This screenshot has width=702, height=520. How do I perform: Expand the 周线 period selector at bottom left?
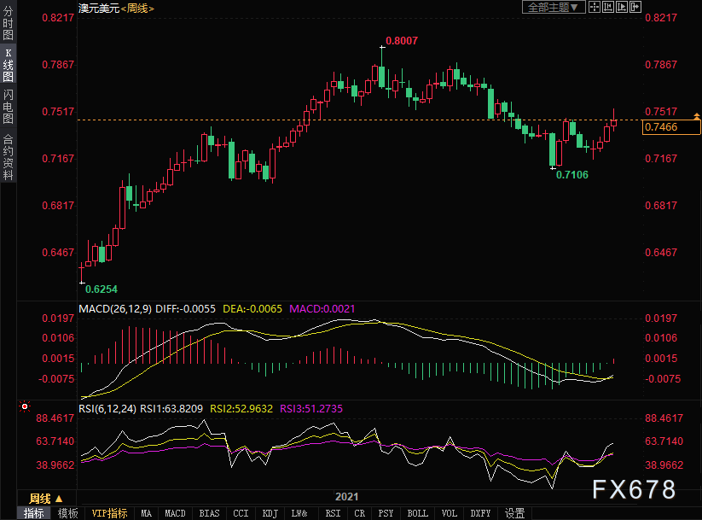[x=46, y=499]
